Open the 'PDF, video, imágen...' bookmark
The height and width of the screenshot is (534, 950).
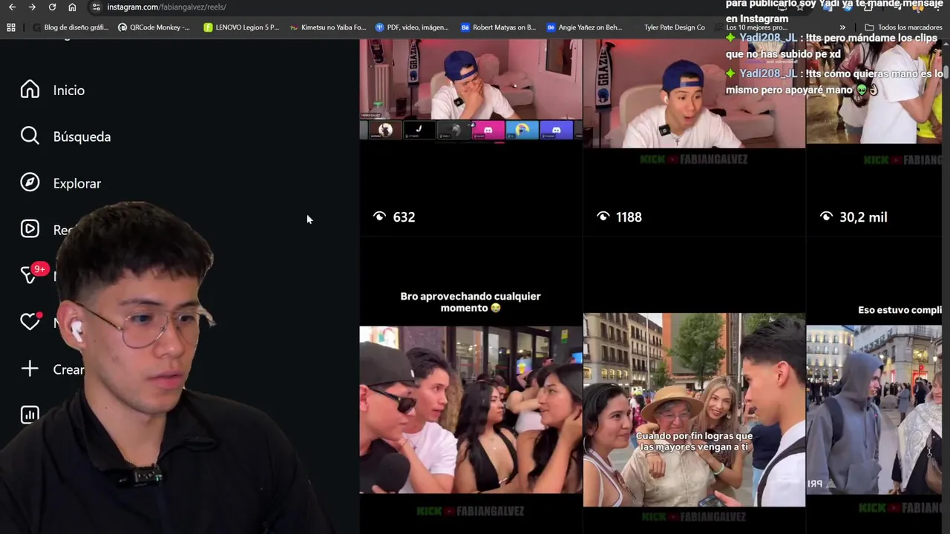(x=412, y=27)
